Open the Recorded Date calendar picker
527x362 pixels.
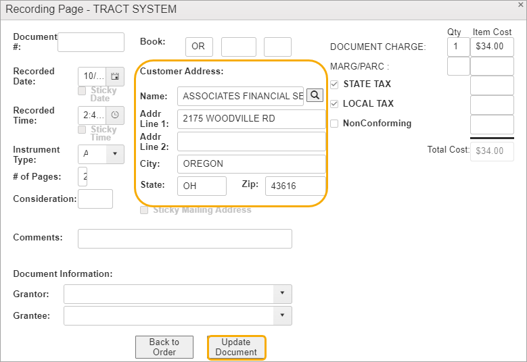(115, 76)
